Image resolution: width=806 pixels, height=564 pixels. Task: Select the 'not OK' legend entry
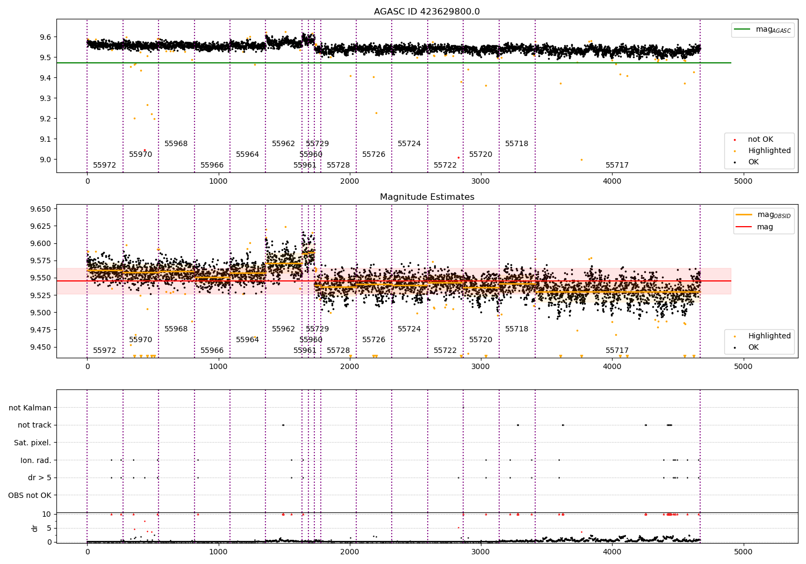(760, 140)
